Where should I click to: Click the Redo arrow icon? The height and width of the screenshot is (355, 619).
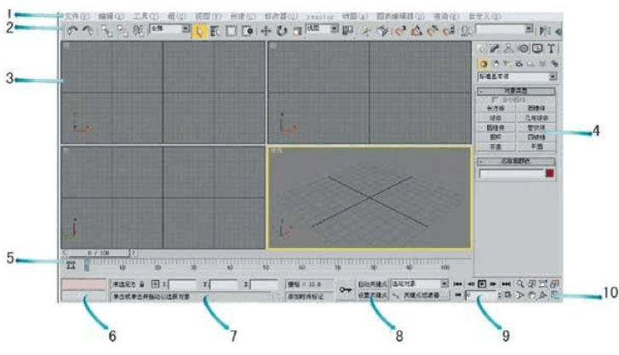(x=88, y=31)
